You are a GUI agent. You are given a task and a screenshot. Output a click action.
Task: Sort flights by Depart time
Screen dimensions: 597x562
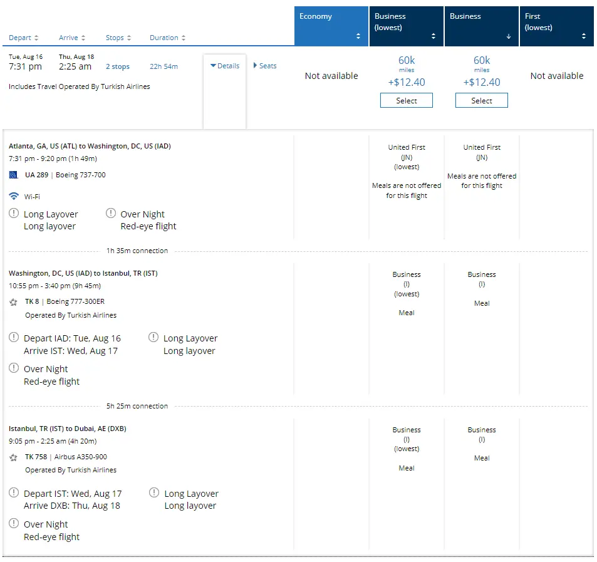pos(24,38)
